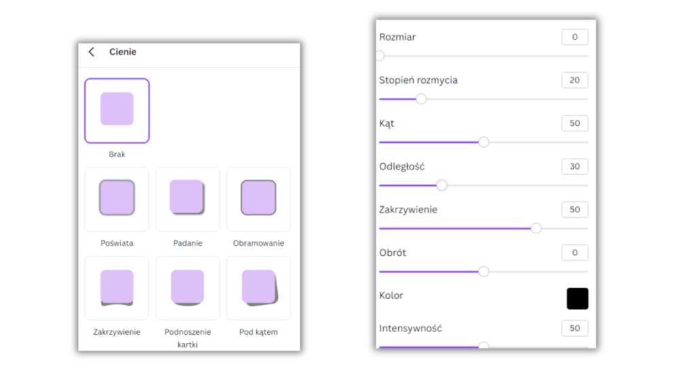Click the Zakrzywienie slider handle
Image resolution: width=697 pixels, height=392 pixels.
[536, 229]
